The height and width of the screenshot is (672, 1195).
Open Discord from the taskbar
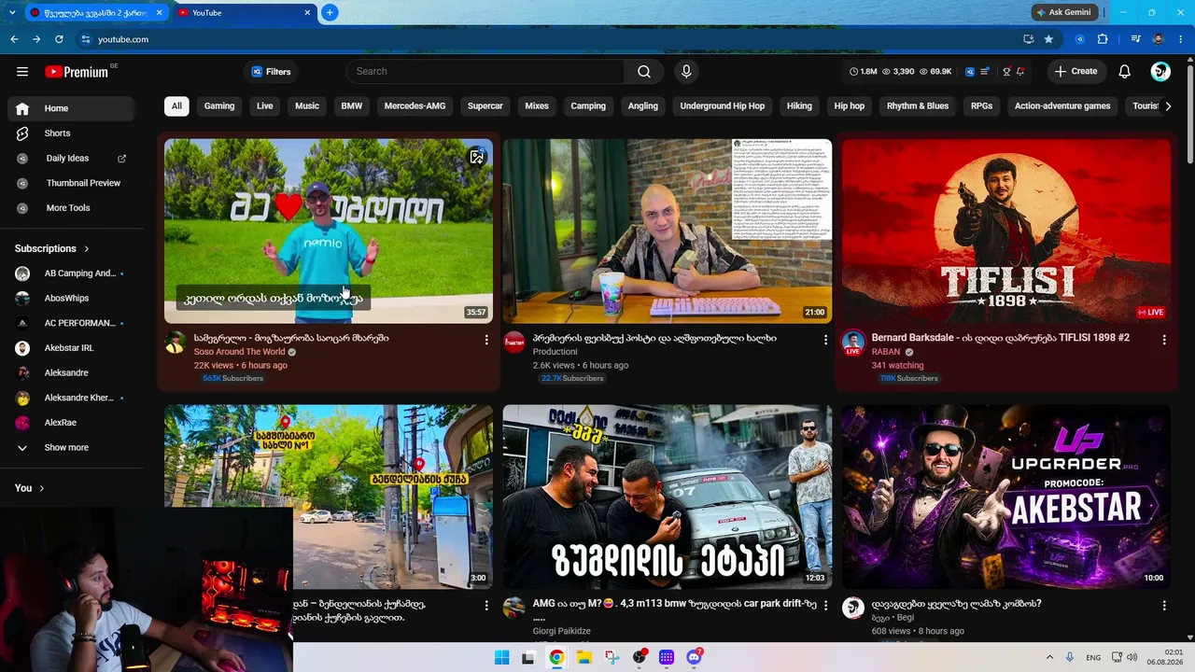click(694, 658)
